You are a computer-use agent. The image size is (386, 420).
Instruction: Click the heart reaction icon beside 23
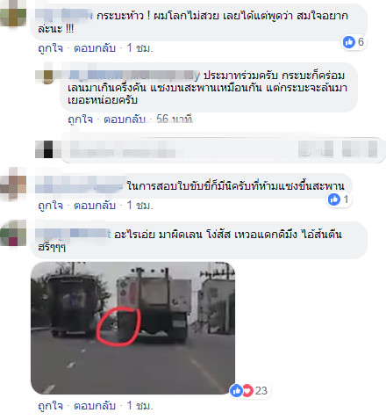pos(247,390)
